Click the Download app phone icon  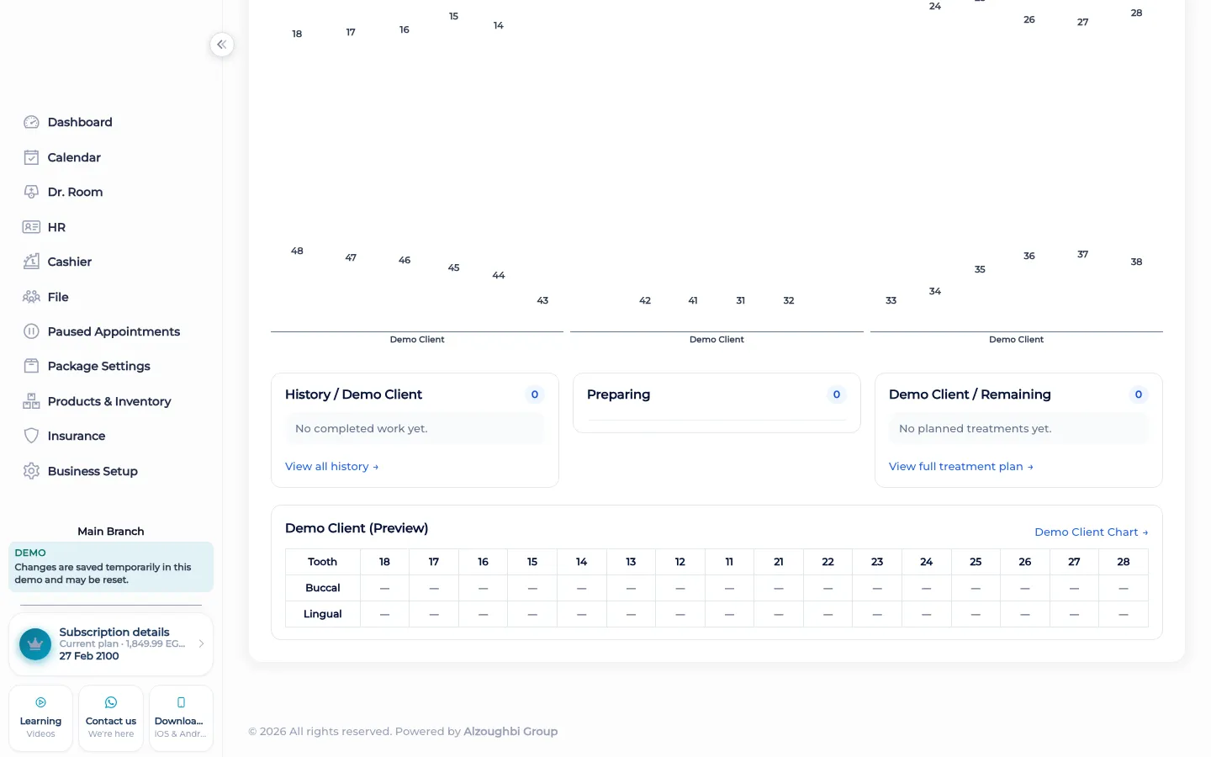[x=181, y=702]
